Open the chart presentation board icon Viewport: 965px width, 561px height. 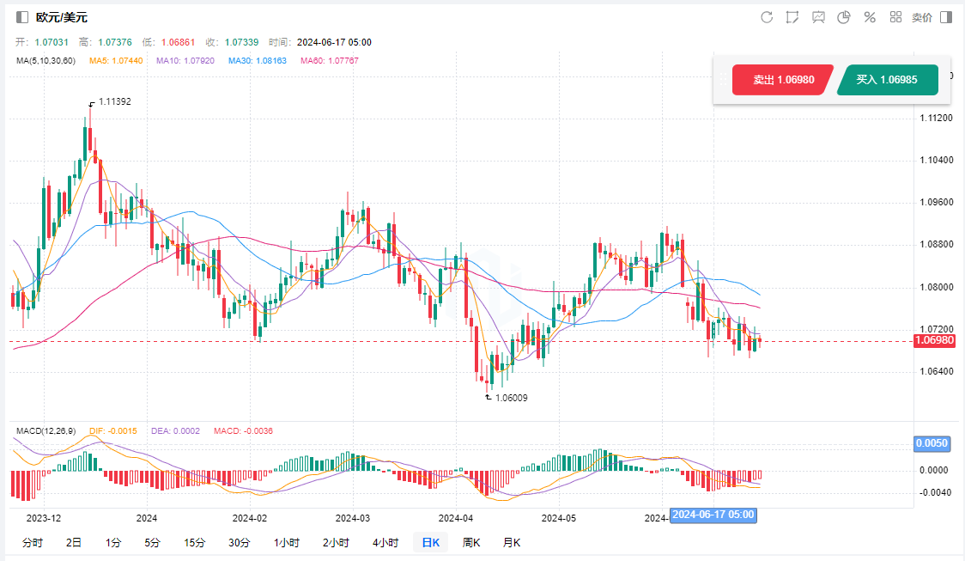(x=818, y=17)
